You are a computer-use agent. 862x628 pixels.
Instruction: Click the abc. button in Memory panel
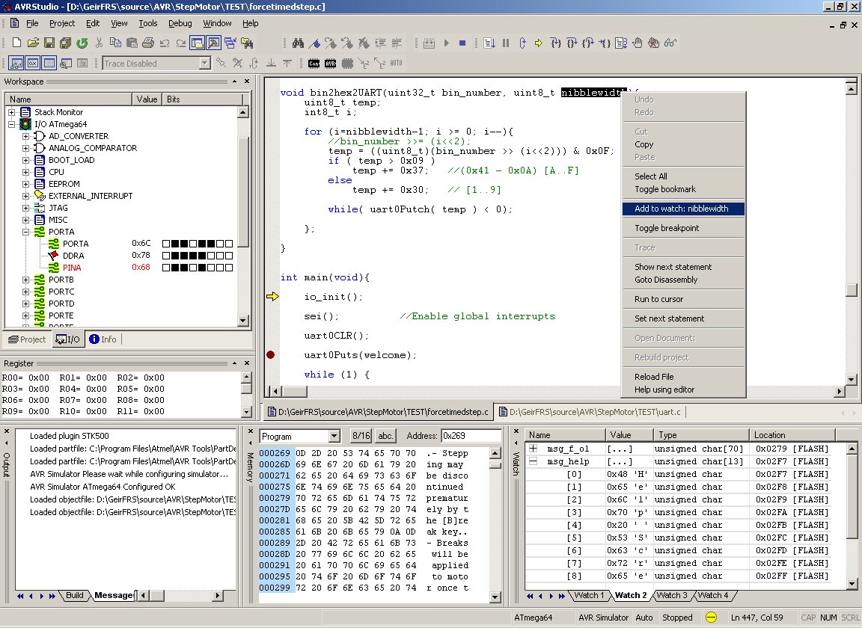[385, 436]
